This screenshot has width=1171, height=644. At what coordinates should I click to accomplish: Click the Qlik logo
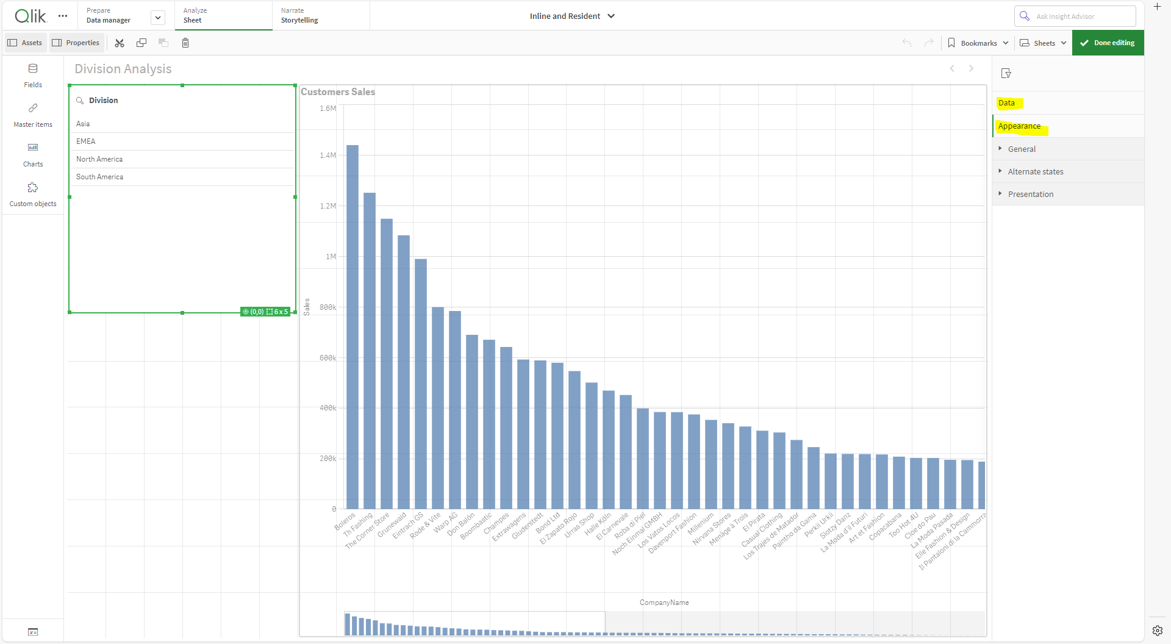30,16
